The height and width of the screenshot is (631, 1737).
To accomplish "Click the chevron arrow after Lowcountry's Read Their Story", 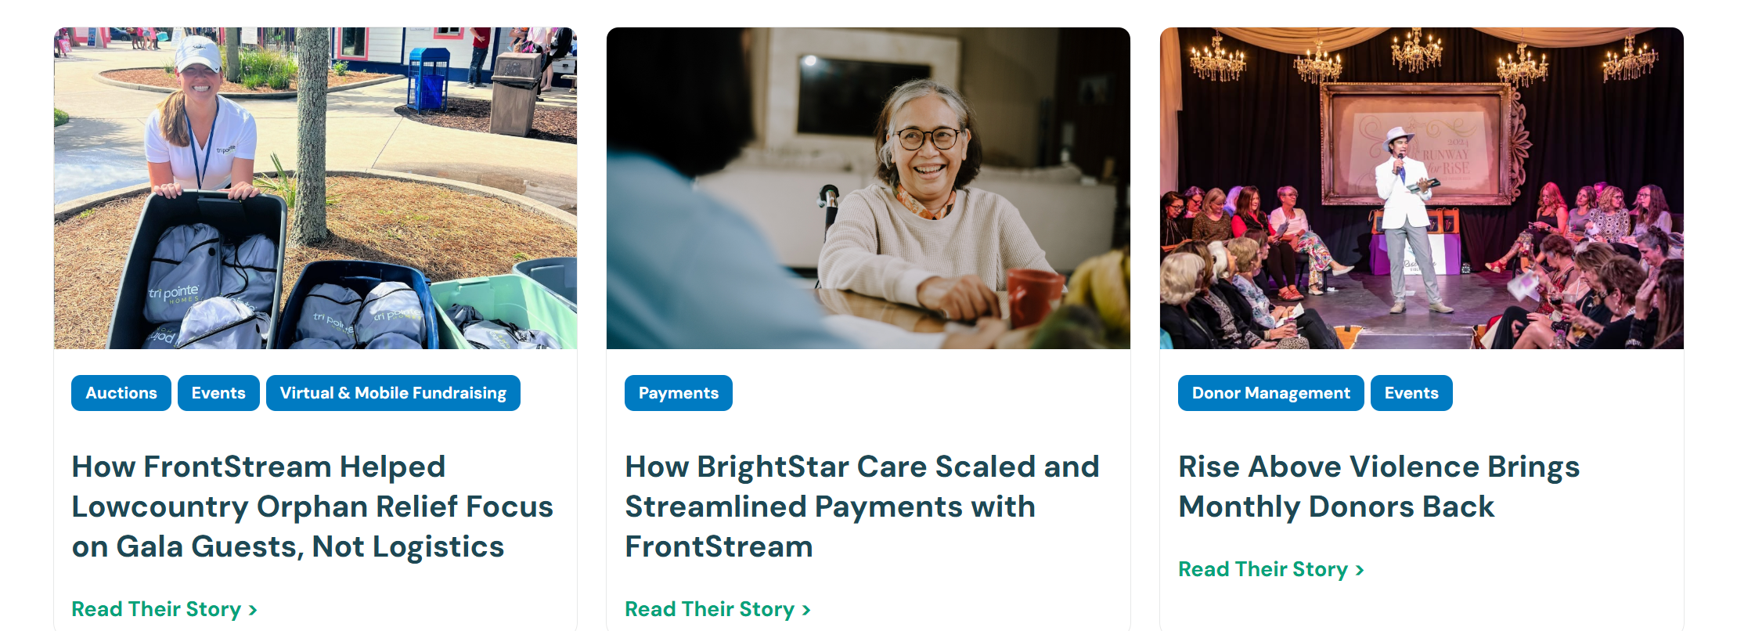I will pos(252,610).
